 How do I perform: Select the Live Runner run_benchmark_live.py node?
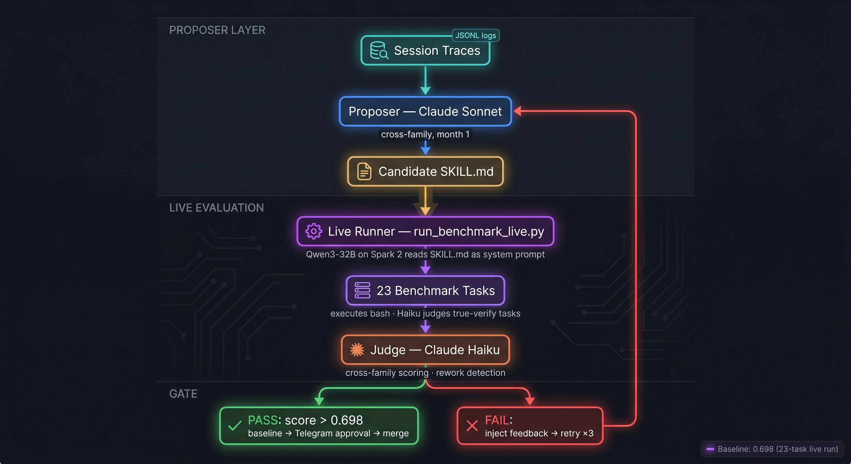point(425,231)
